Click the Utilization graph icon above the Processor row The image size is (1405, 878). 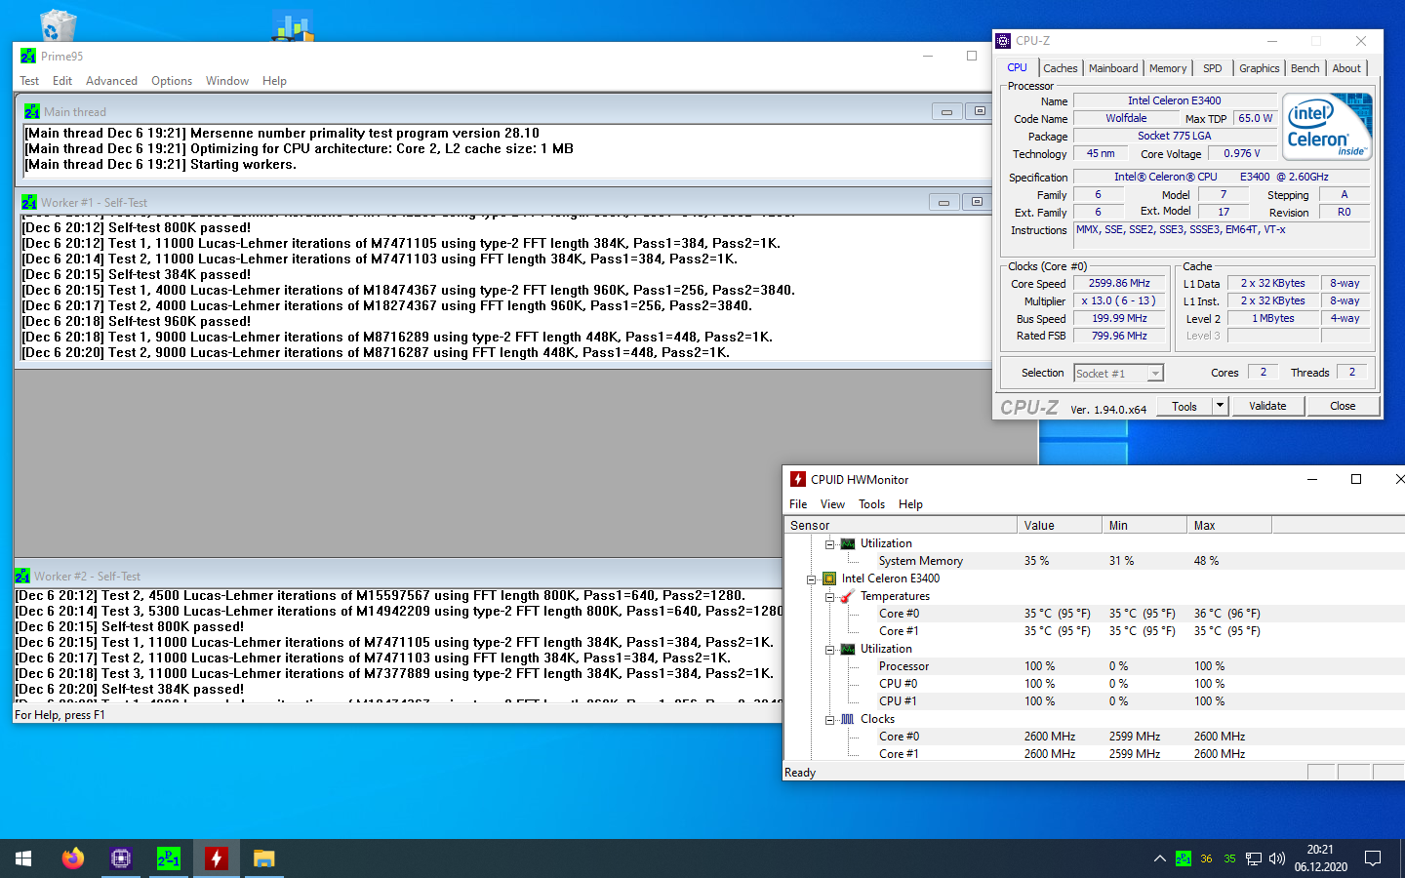pos(847,649)
